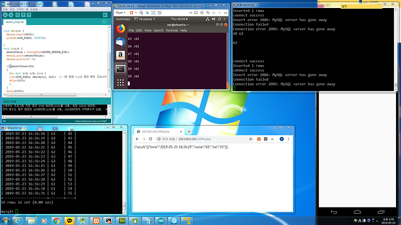401x225 pixels.
Task: Click the Arduino Open sketch icon
Action: tap(23, 15)
